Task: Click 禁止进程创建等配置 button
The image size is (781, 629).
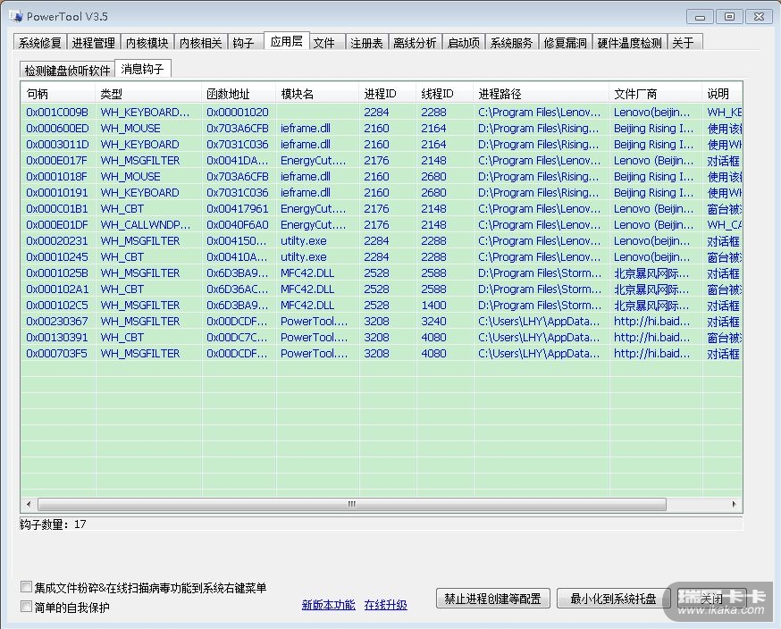Action: pyautogui.click(x=492, y=598)
